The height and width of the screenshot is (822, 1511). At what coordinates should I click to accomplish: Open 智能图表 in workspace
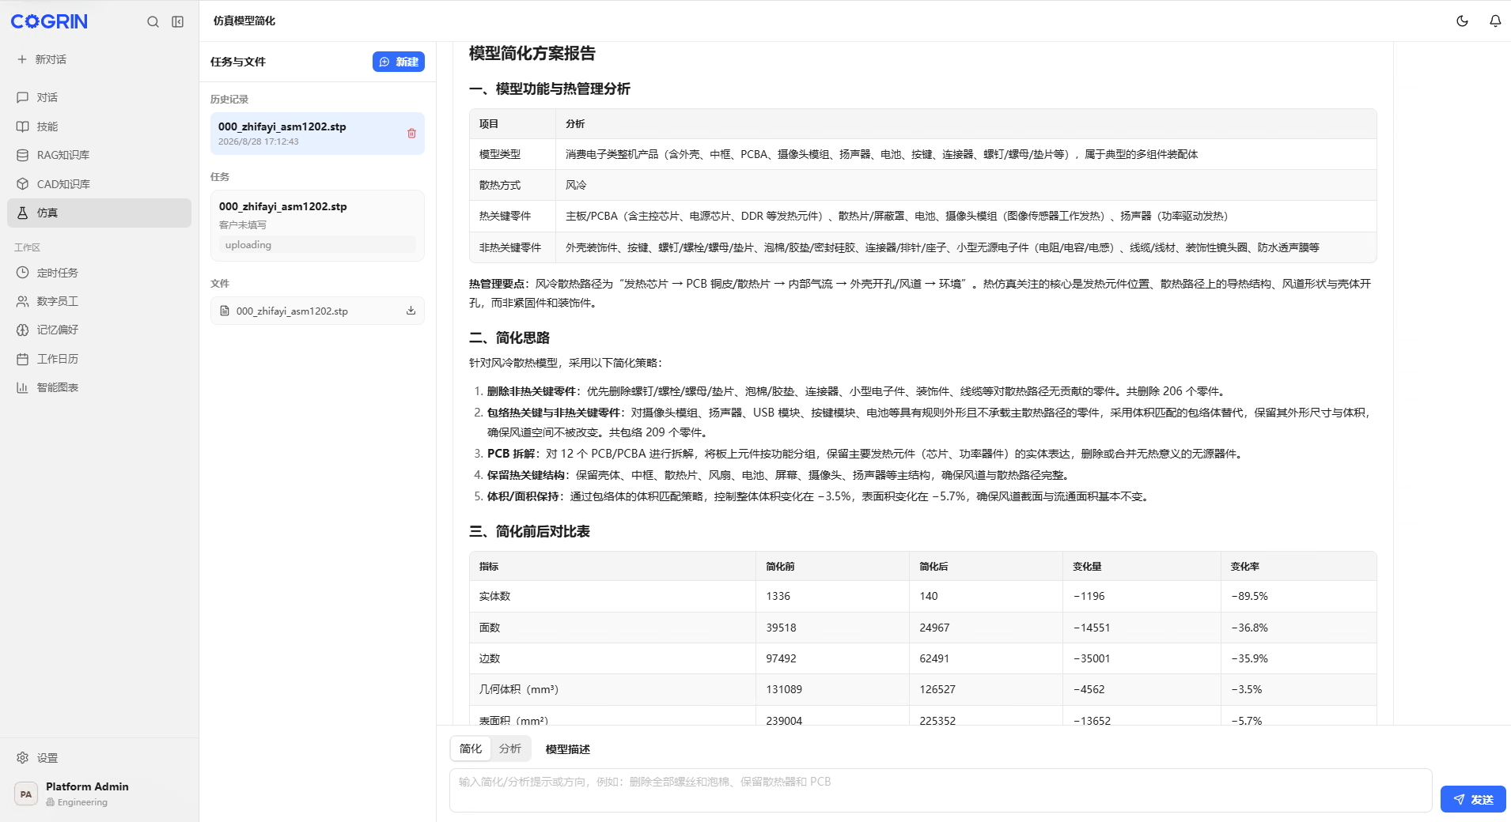[x=99, y=387]
